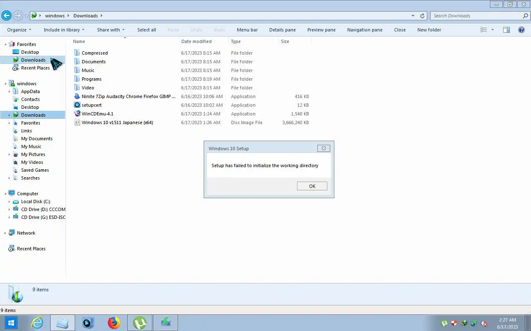Select the WinCDEmu-4.1 application
The height and width of the screenshot is (331, 531).
[97, 114]
